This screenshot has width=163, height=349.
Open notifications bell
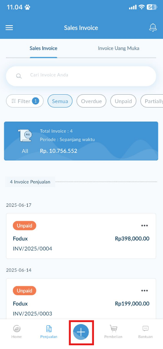[x=153, y=28]
